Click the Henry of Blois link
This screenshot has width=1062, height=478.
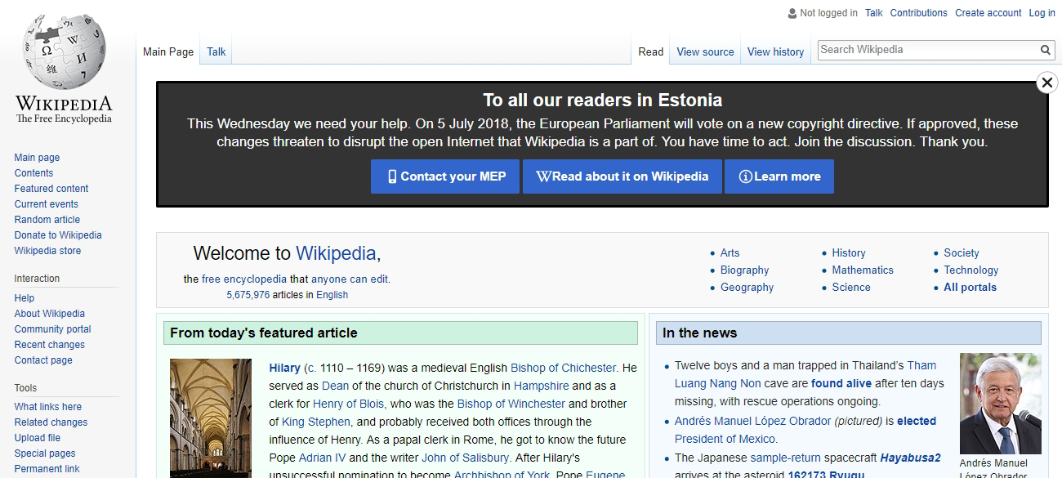click(349, 404)
